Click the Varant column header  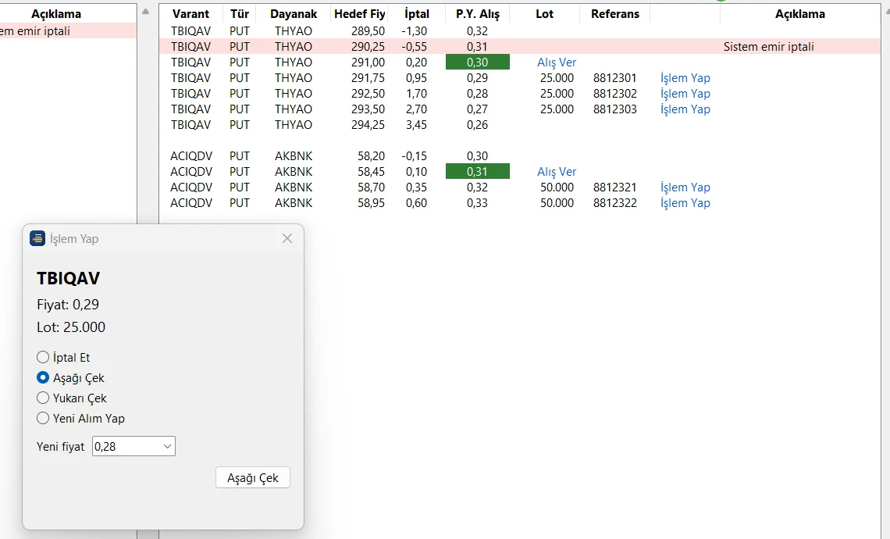(190, 14)
